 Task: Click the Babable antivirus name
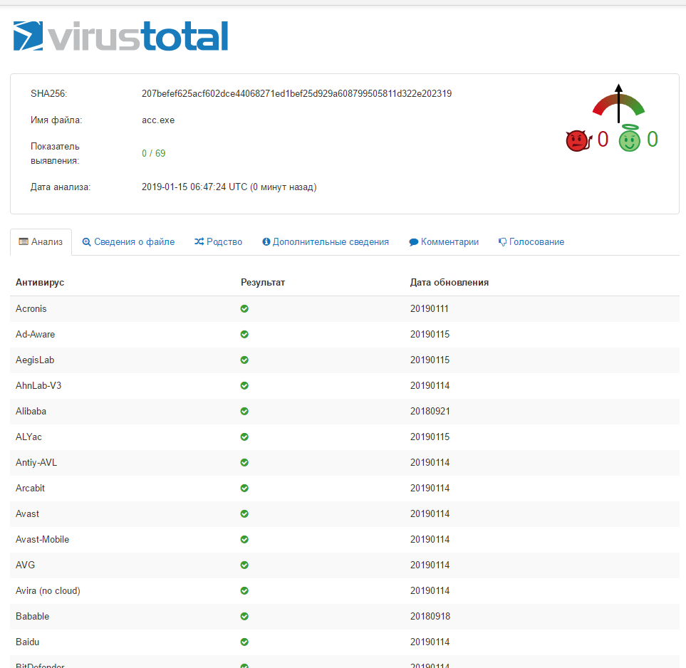coord(32,617)
